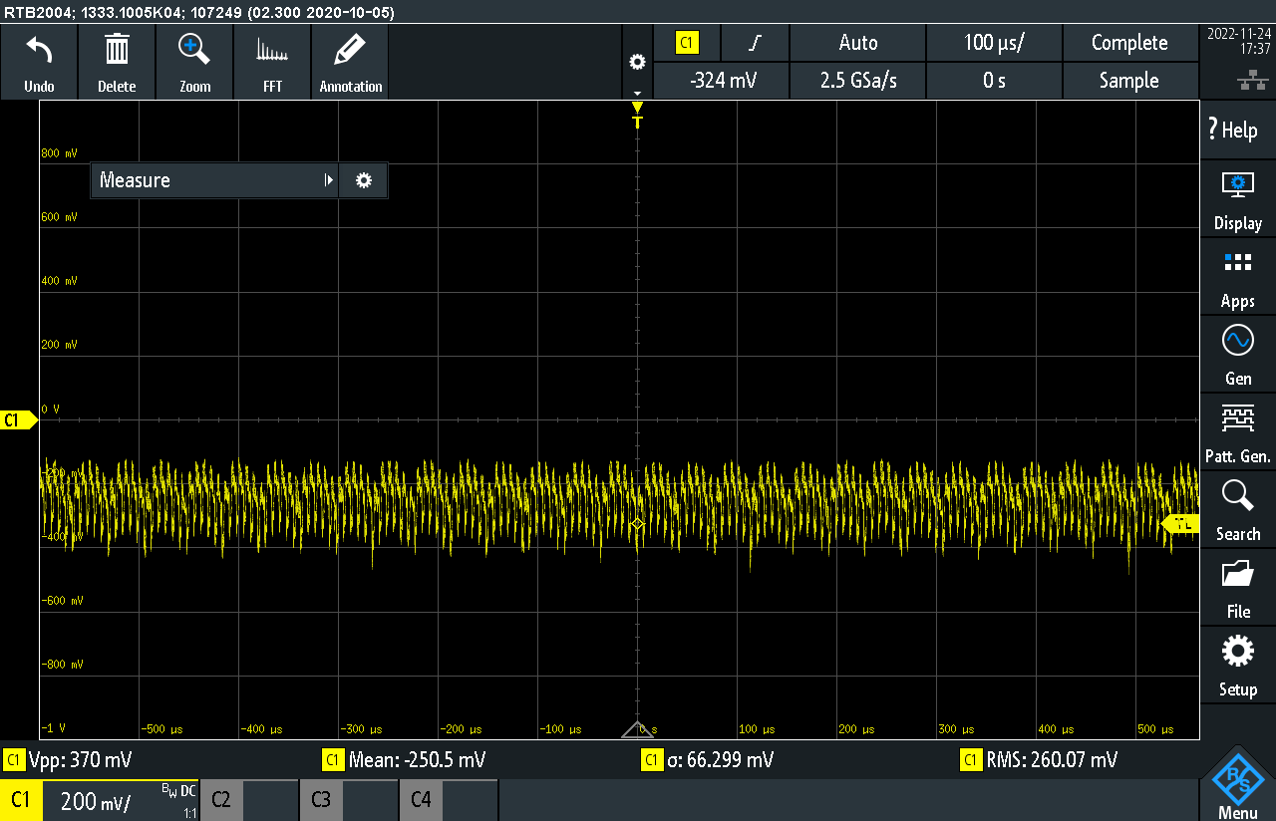Change the Auto trigger mode
Screen dimensions: 1276x821
[857, 43]
